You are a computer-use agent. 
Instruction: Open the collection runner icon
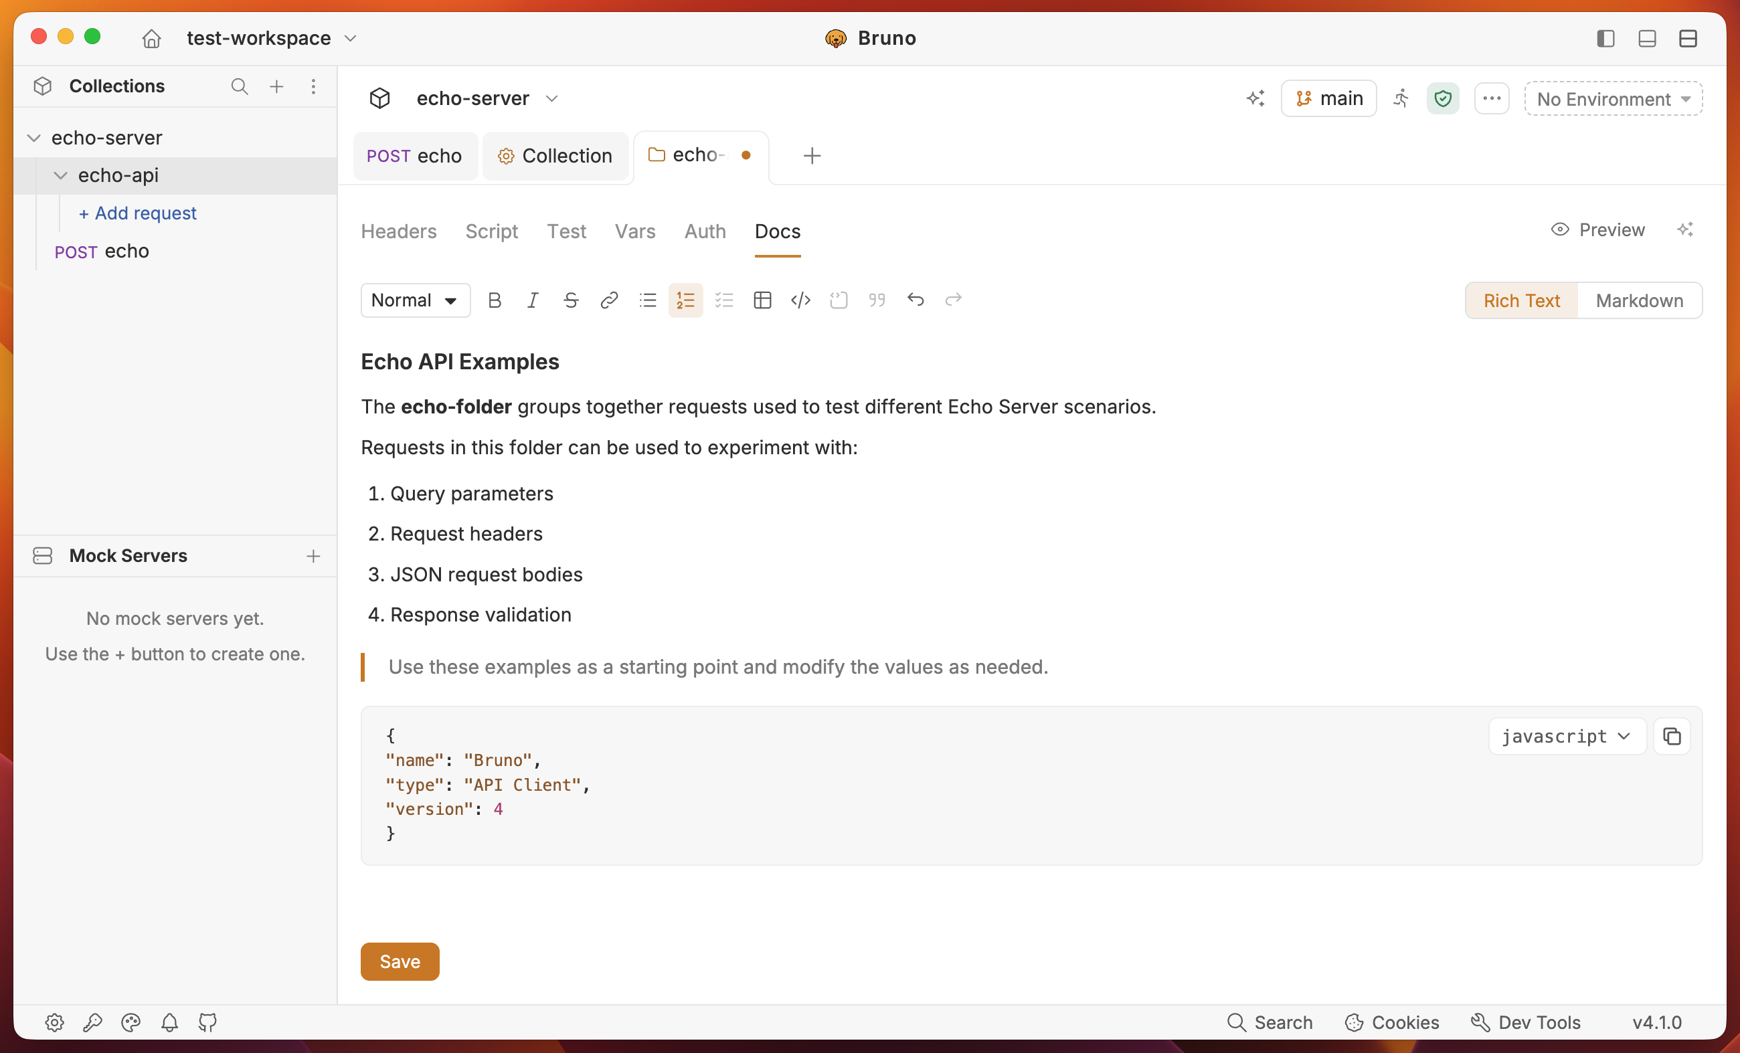(1401, 98)
